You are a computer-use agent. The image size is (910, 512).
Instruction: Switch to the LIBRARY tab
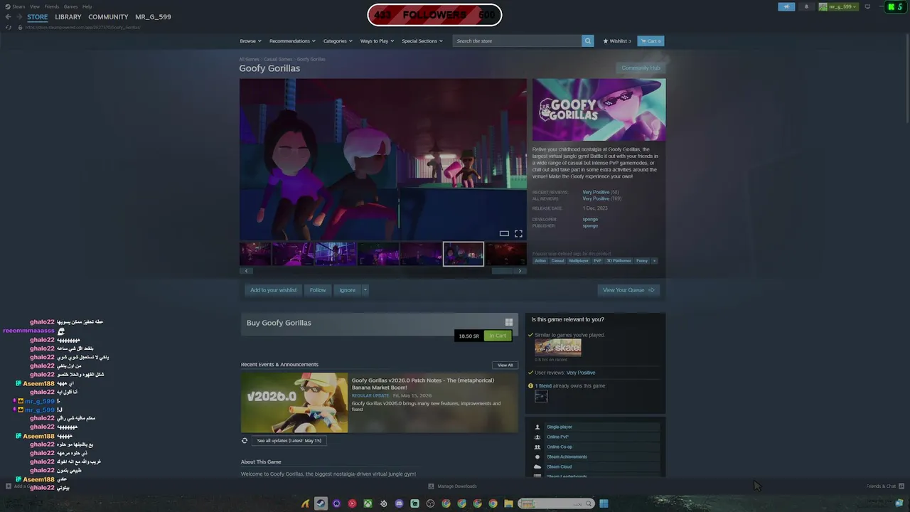coord(68,17)
